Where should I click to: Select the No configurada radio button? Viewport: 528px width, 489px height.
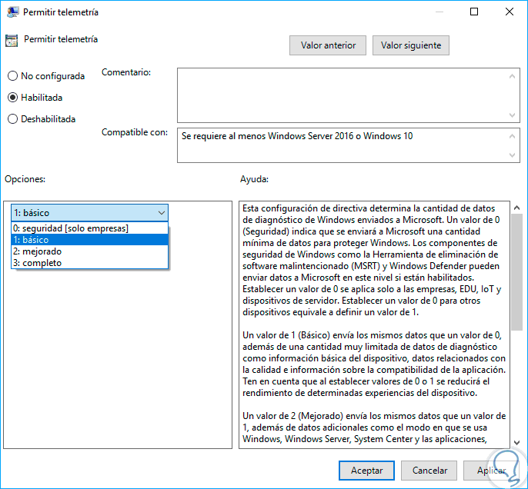[12, 76]
